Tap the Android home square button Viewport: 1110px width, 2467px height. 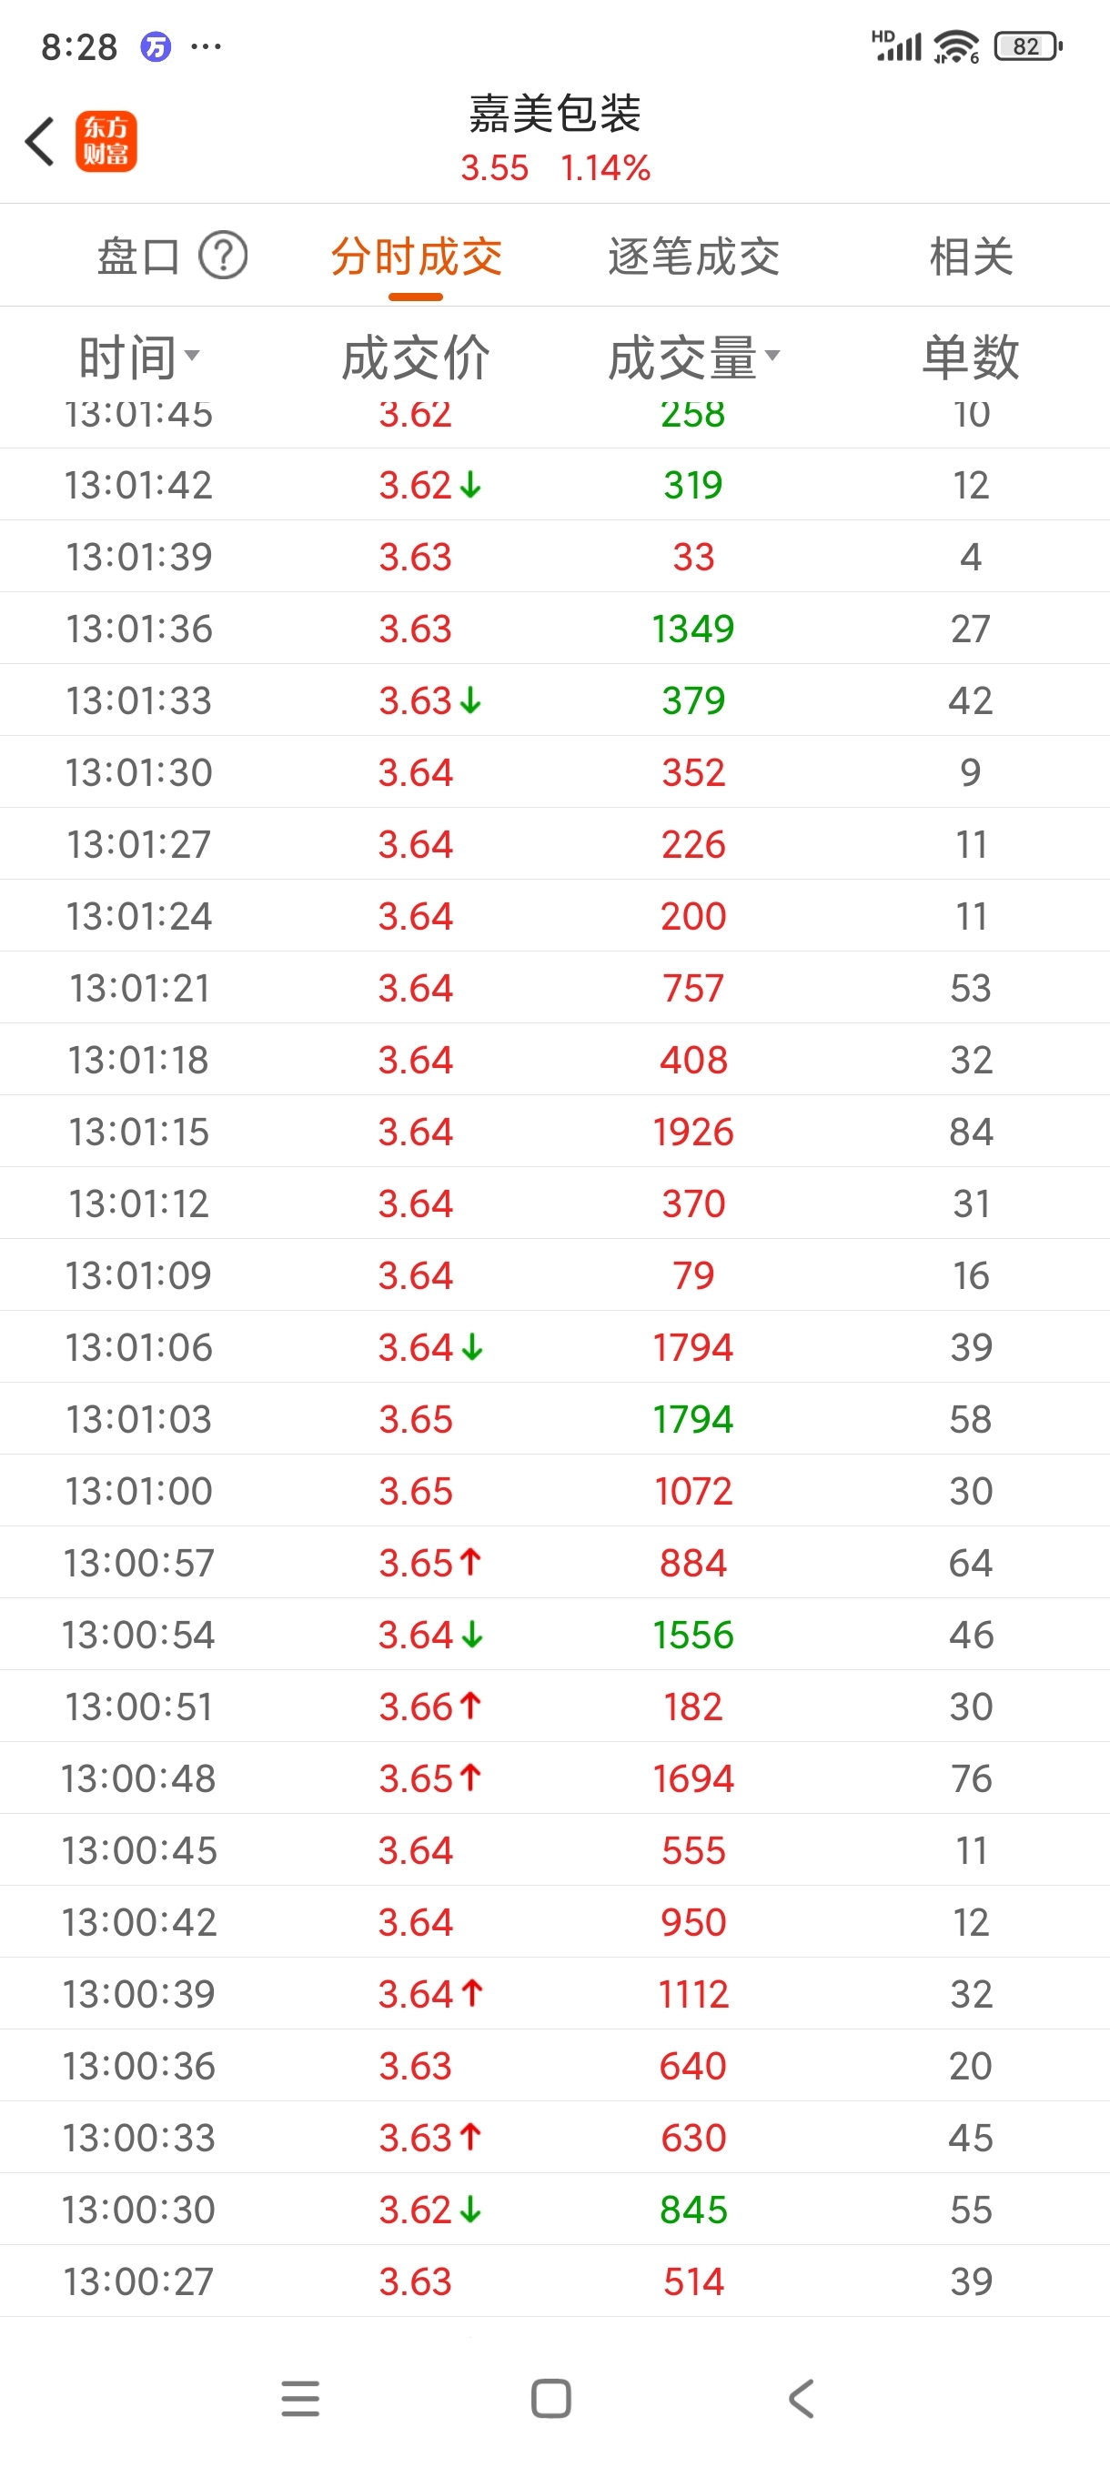coord(551,2398)
